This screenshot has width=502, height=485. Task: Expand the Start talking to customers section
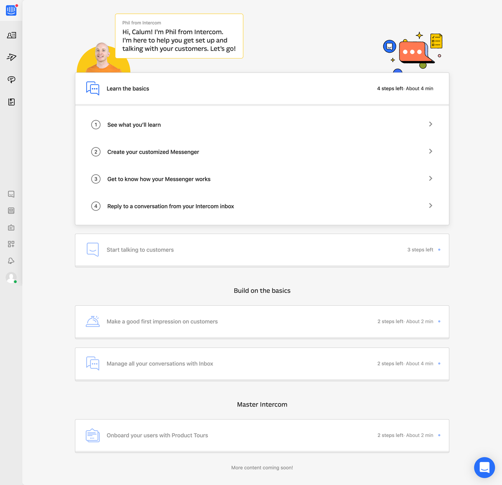pyautogui.click(x=262, y=250)
